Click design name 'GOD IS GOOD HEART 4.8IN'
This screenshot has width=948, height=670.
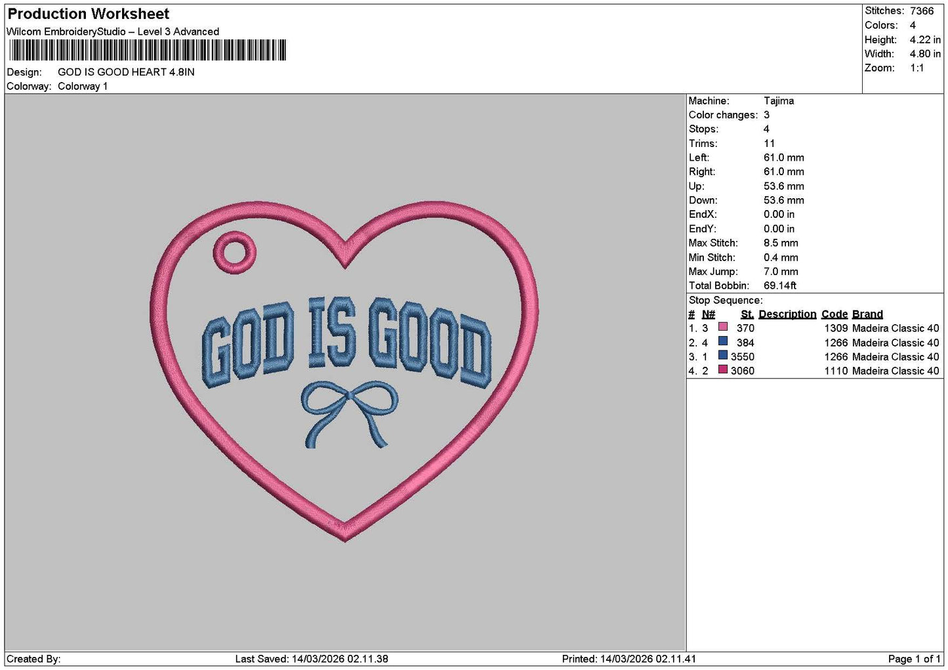pyautogui.click(x=126, y=72)
